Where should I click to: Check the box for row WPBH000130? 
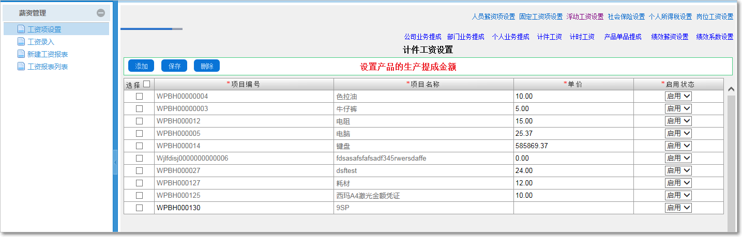(x=139, y=208)
